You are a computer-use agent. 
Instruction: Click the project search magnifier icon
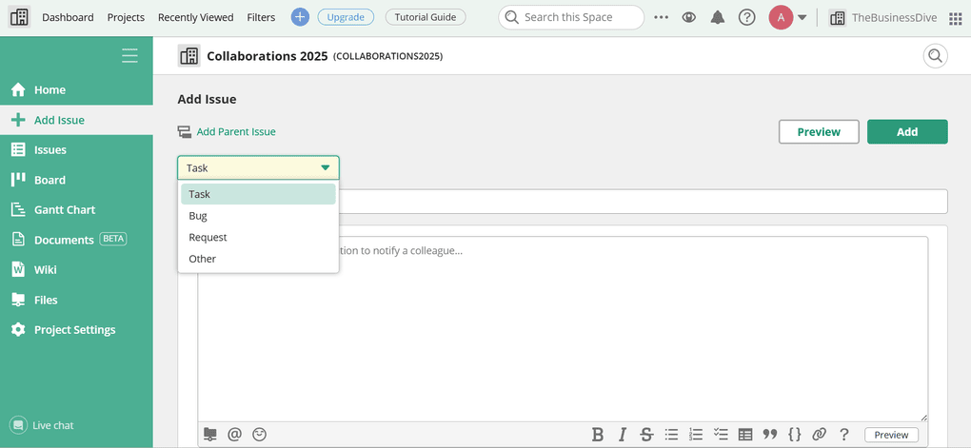[935, 56]
